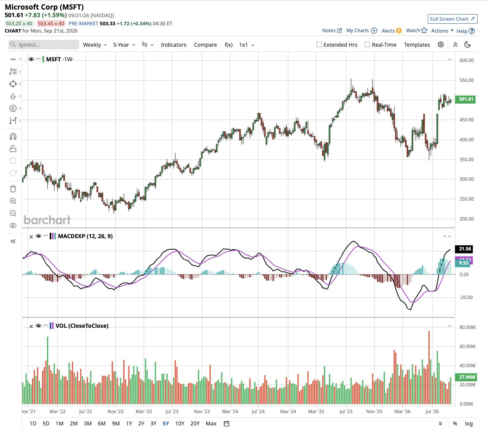Open the date range calendar icon
The image size is (489, 435).
(x=227, y=424)
